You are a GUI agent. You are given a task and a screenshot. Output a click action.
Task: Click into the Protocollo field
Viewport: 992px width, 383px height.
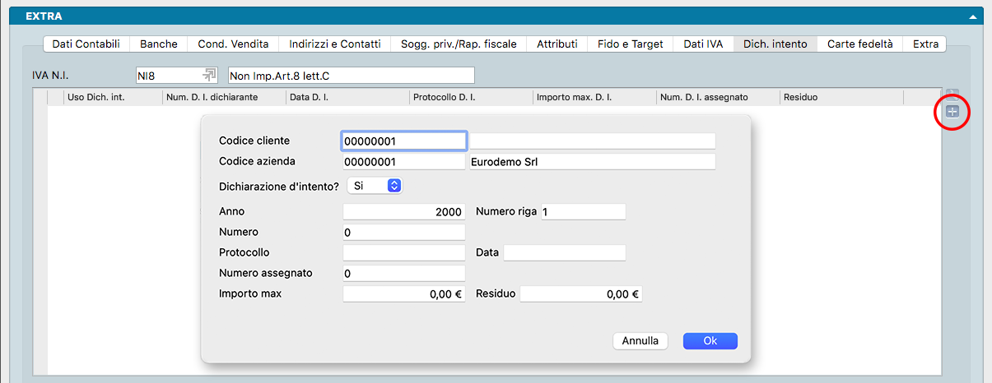pos(403,252)
